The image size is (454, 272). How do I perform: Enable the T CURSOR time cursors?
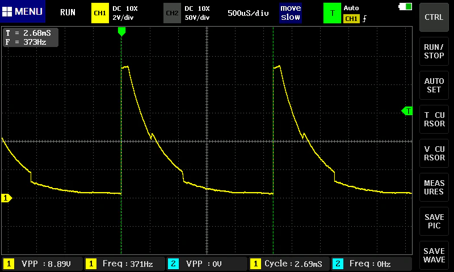click(x=434, y=120)
